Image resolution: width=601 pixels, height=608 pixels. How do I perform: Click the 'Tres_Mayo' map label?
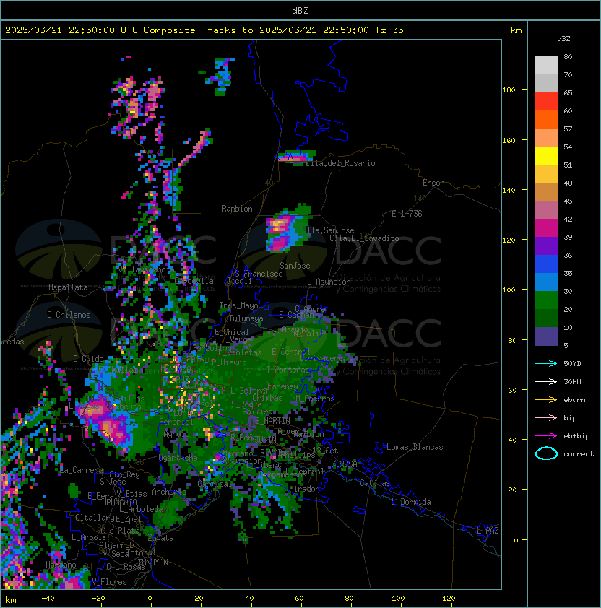pyautogui.click(x=238, y=305)
